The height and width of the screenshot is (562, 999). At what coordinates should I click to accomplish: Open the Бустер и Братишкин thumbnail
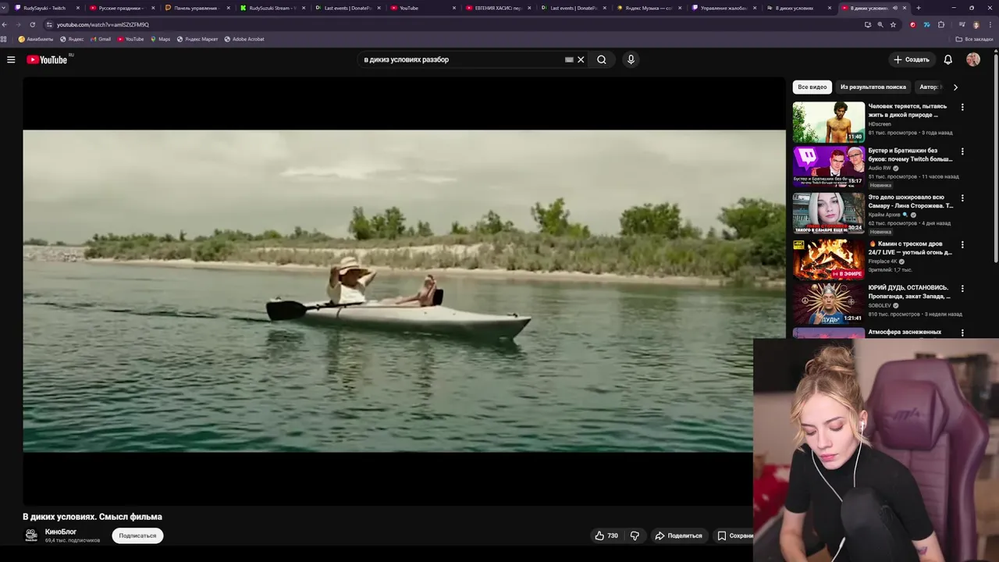click(x=829, y=167)
